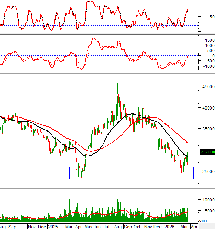The height and width of the screenshot is (229, 215).
Task: Click the Oct label on the time axis
Action: (137, 226)
